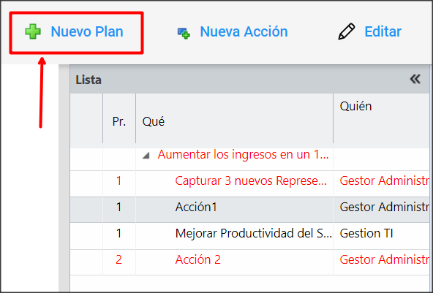Image resolution: width=433 pixels, height=293 pixels.
Task: Select the Capturar 3 nuevos Represe... row
Action: (x=251, y=181)
